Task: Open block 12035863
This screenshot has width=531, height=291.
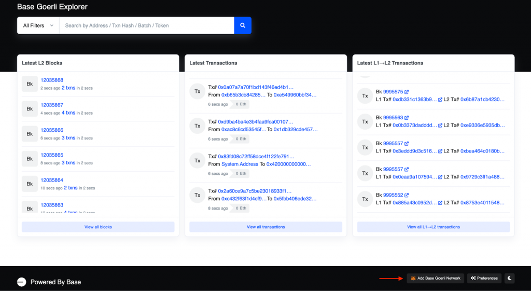Action: pyautogui.click(x=52, y=205)
